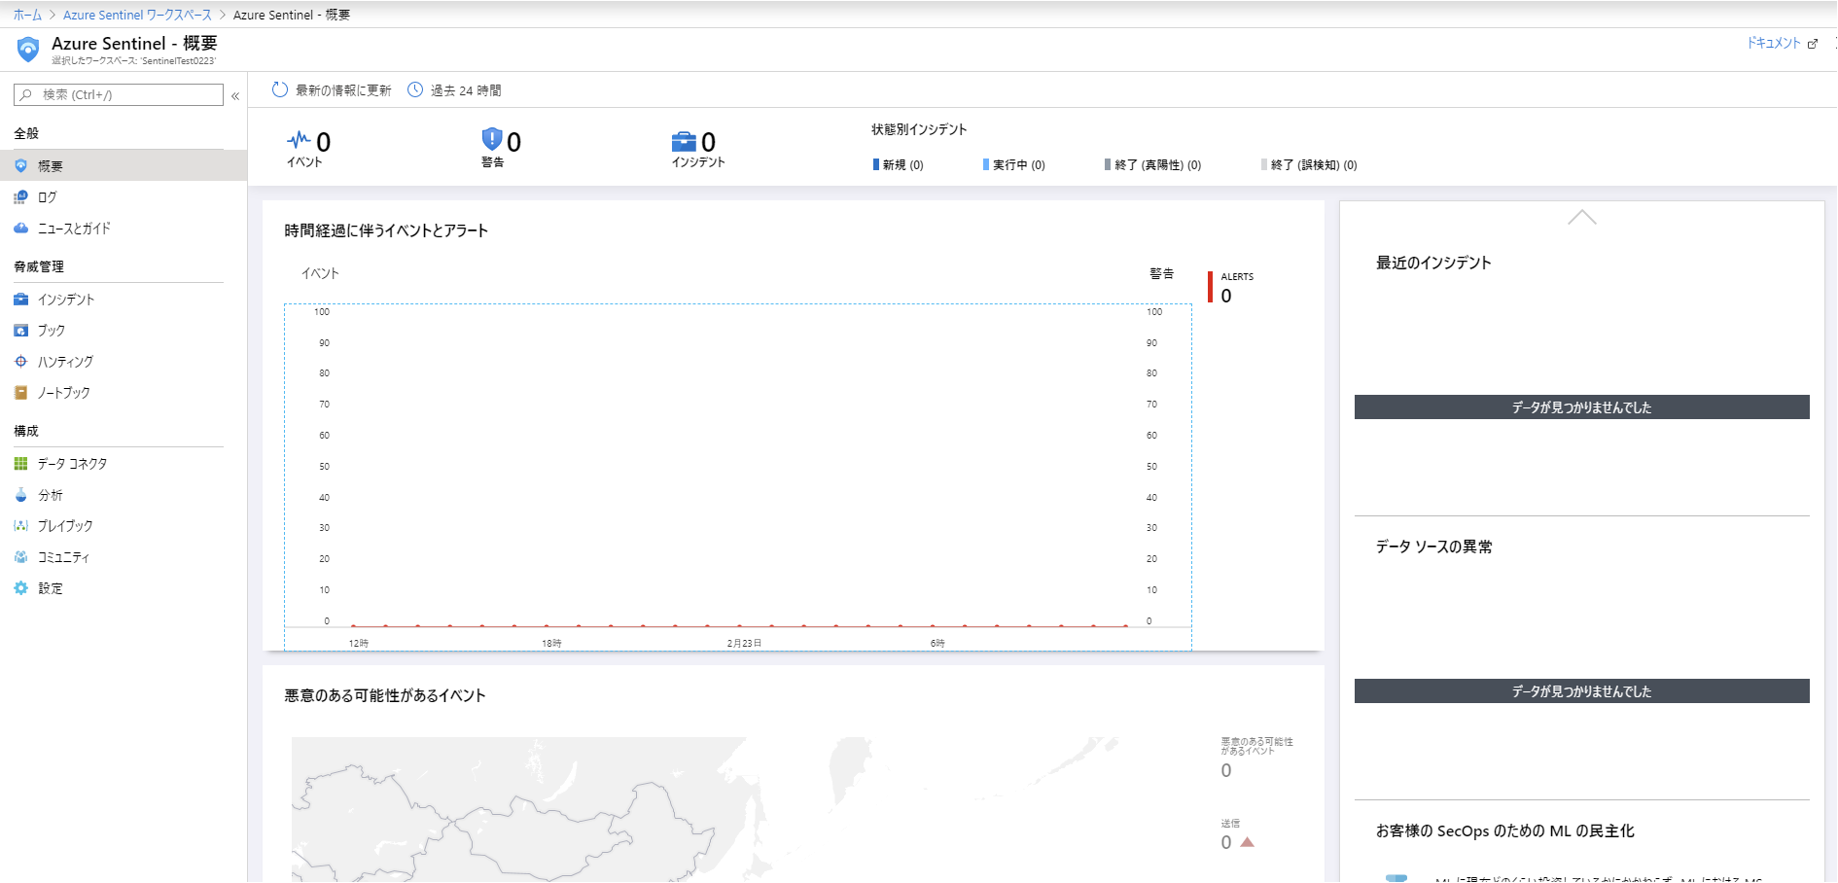Click the インシデント briefcase icon in sidebar

(x=20, y=300)
